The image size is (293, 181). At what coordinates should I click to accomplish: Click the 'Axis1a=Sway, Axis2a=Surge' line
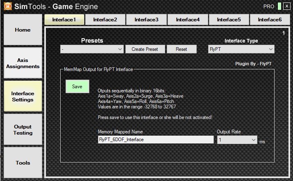pos(141,96)
